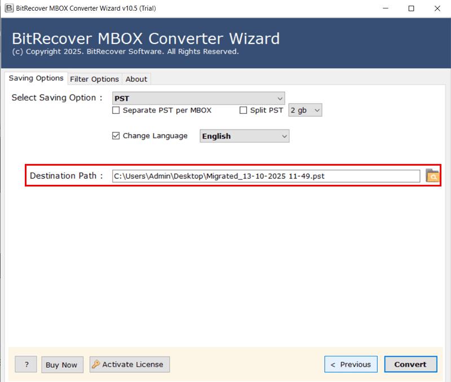Screen dimensions: 451x382
Task: Uncheck the Change Language checkbox
Action: pyautogui.click(x=116, y=136)
